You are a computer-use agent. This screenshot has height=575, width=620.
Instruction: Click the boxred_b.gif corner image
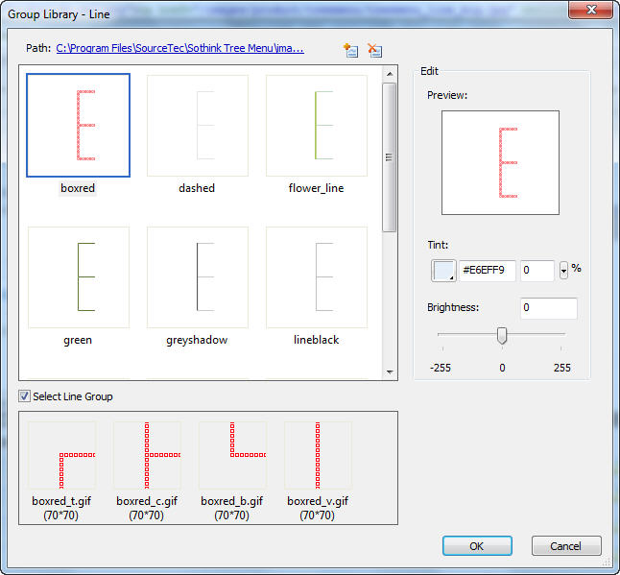point(232,455)
